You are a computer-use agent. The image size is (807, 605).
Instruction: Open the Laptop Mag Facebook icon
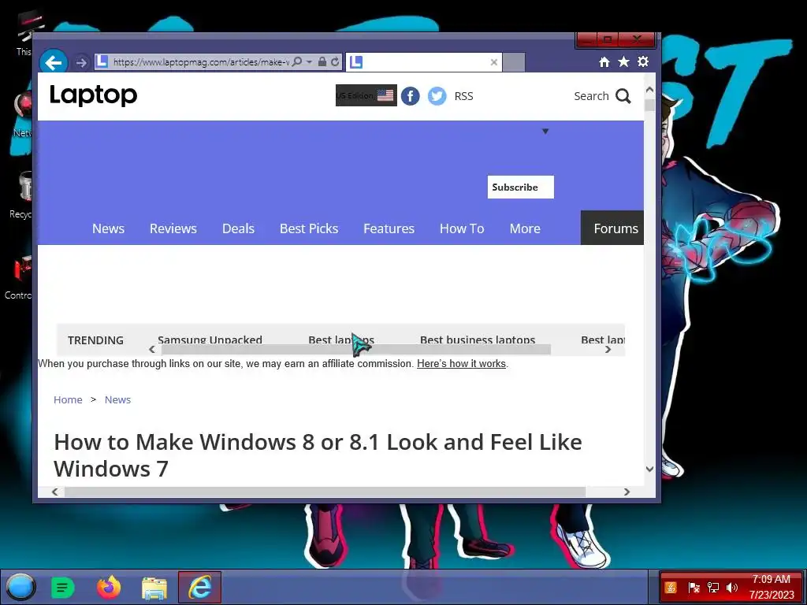[x=410, y=95]
